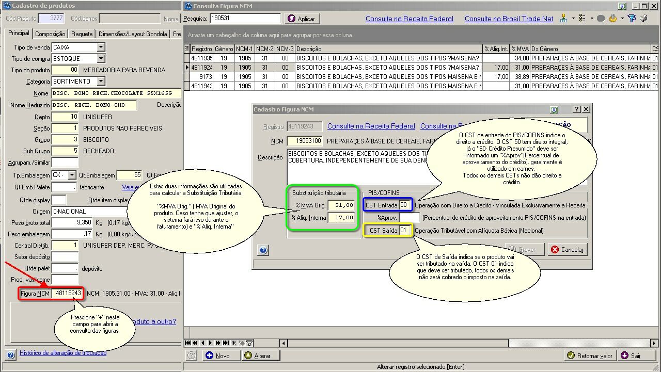The image size is (661, 372).
Task: Go to previous page navigator arrow
Action: pos(195,343)
